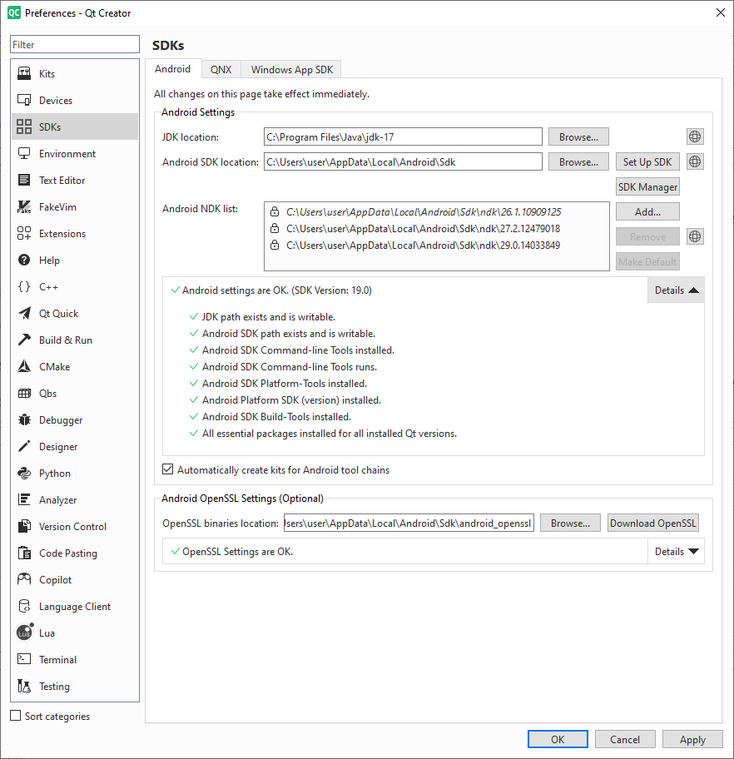The width and height of the screenshot is (734, 759).
Task: Enable Sort categories checkbox
Action: 16,716
